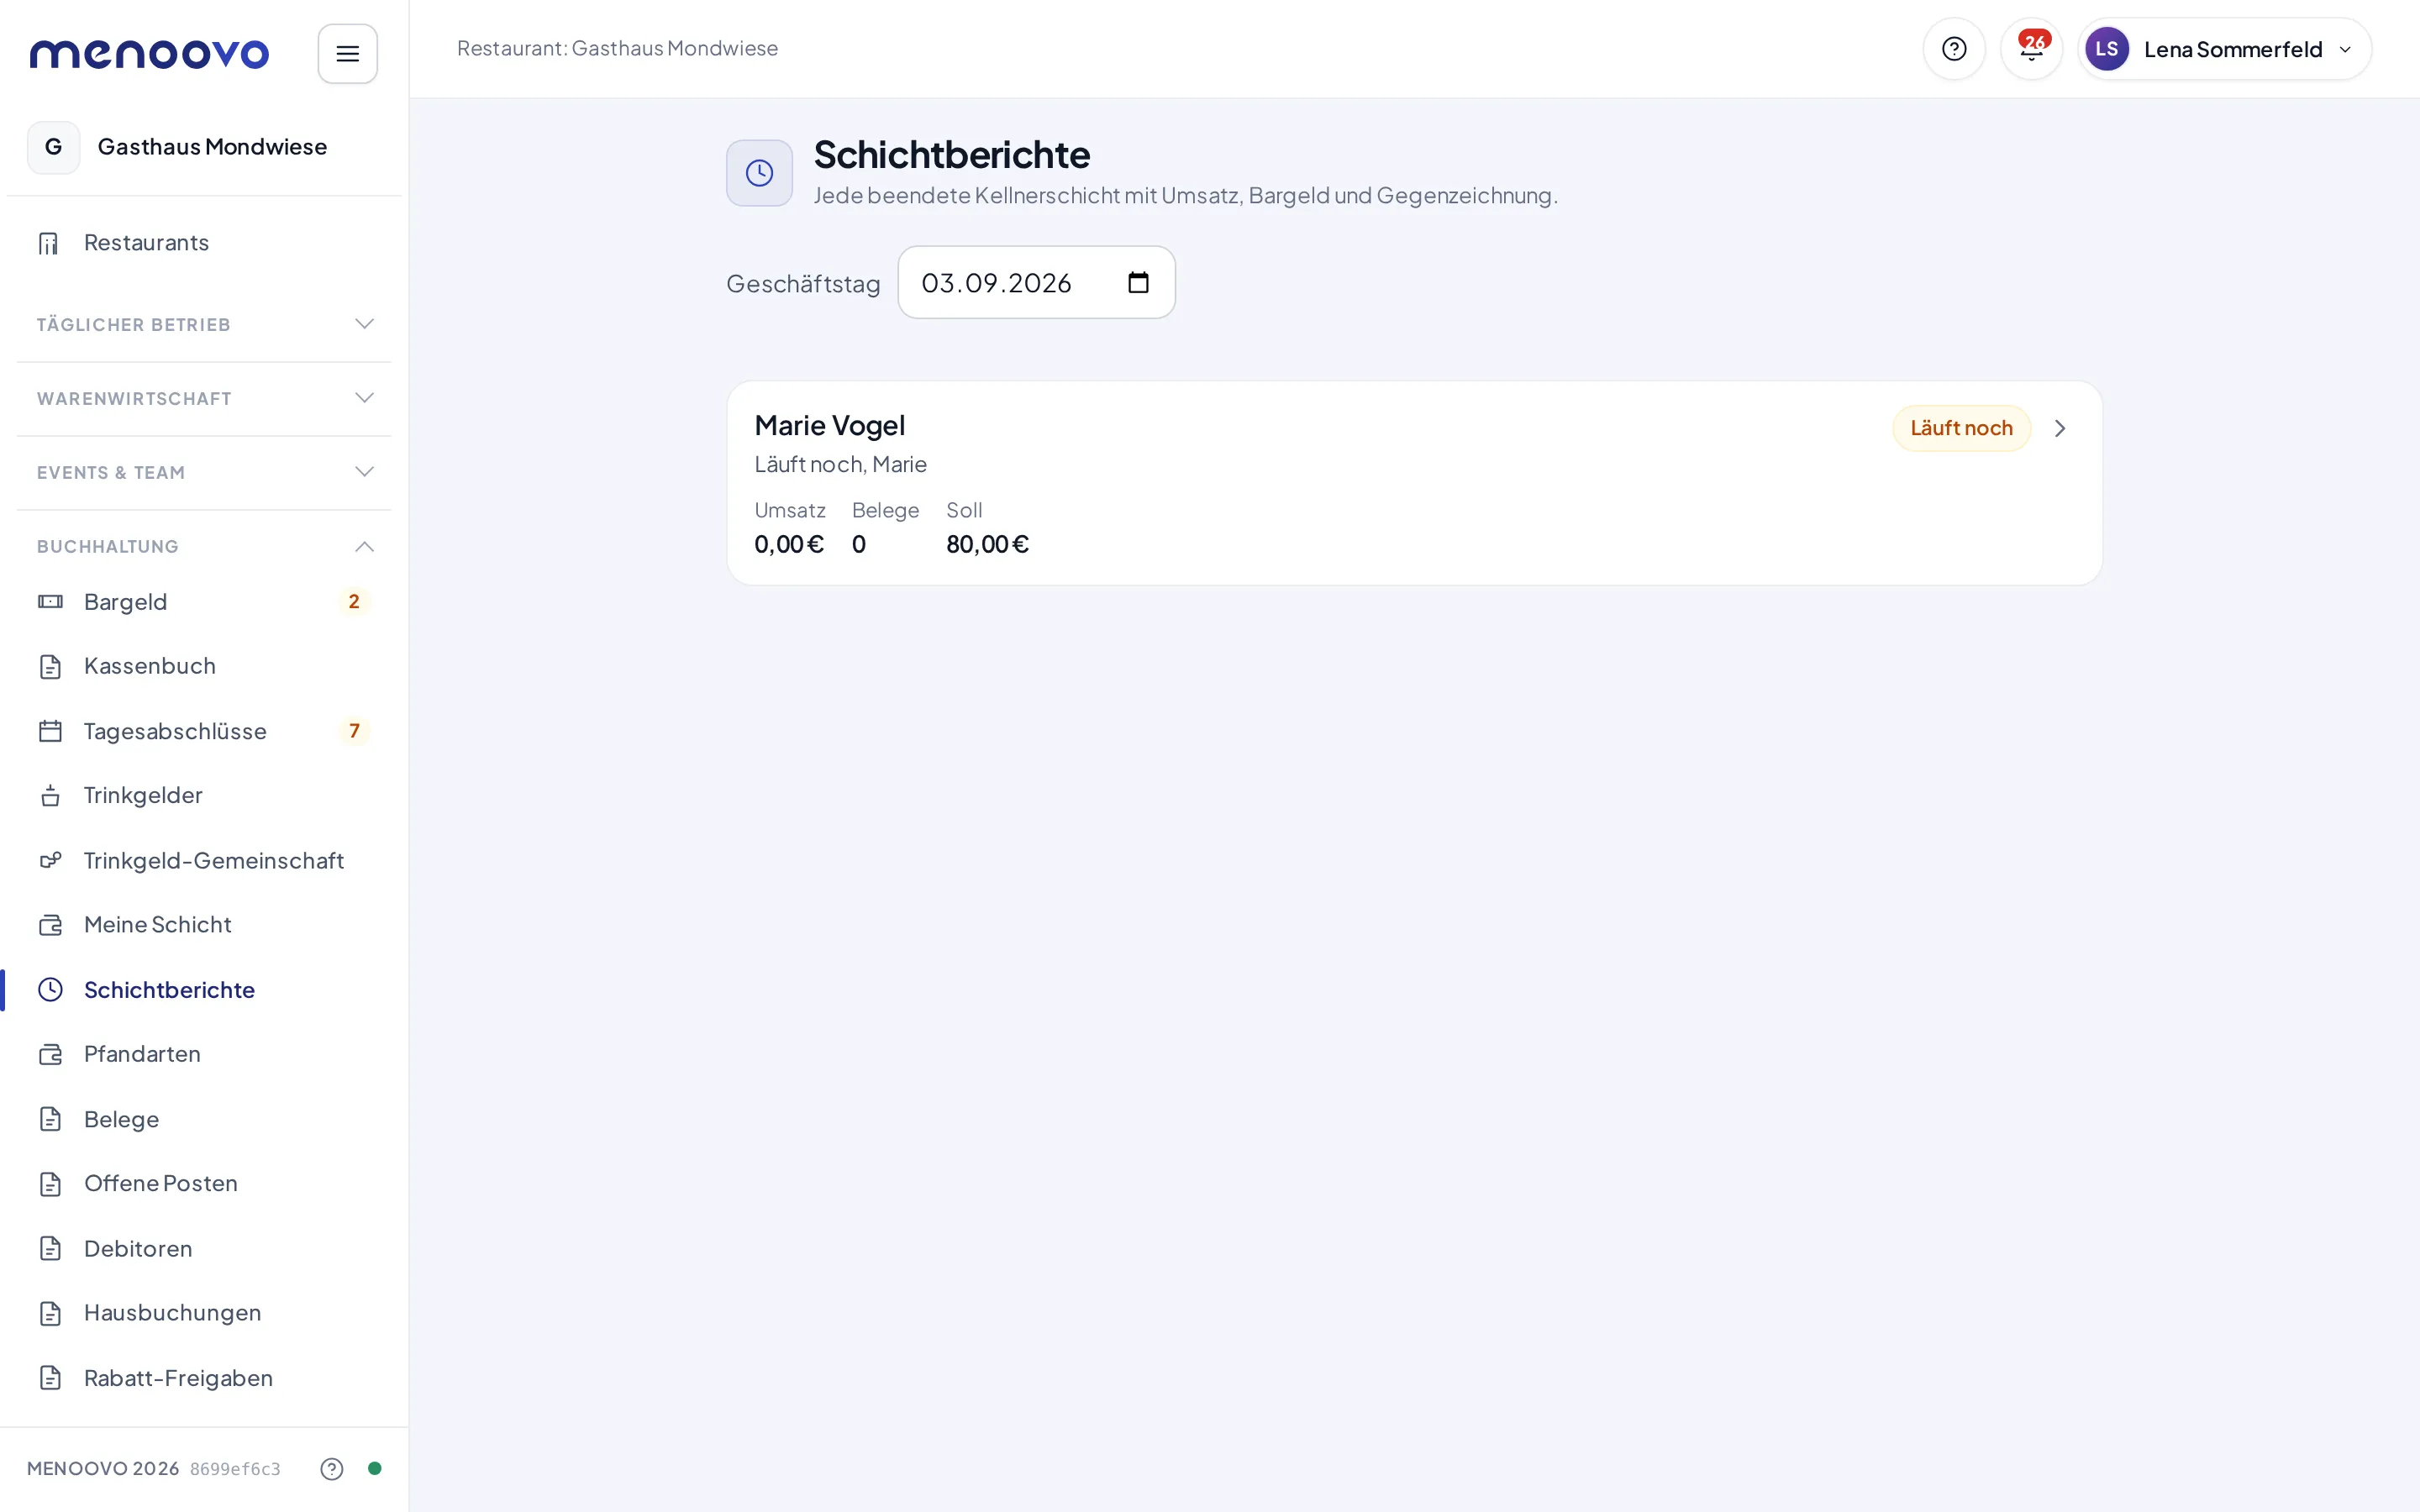The width and height of the screenshot is (2420, 1512).
Task: Open Debitoren in the sidebar
Action: click(x=204, y=1248)
